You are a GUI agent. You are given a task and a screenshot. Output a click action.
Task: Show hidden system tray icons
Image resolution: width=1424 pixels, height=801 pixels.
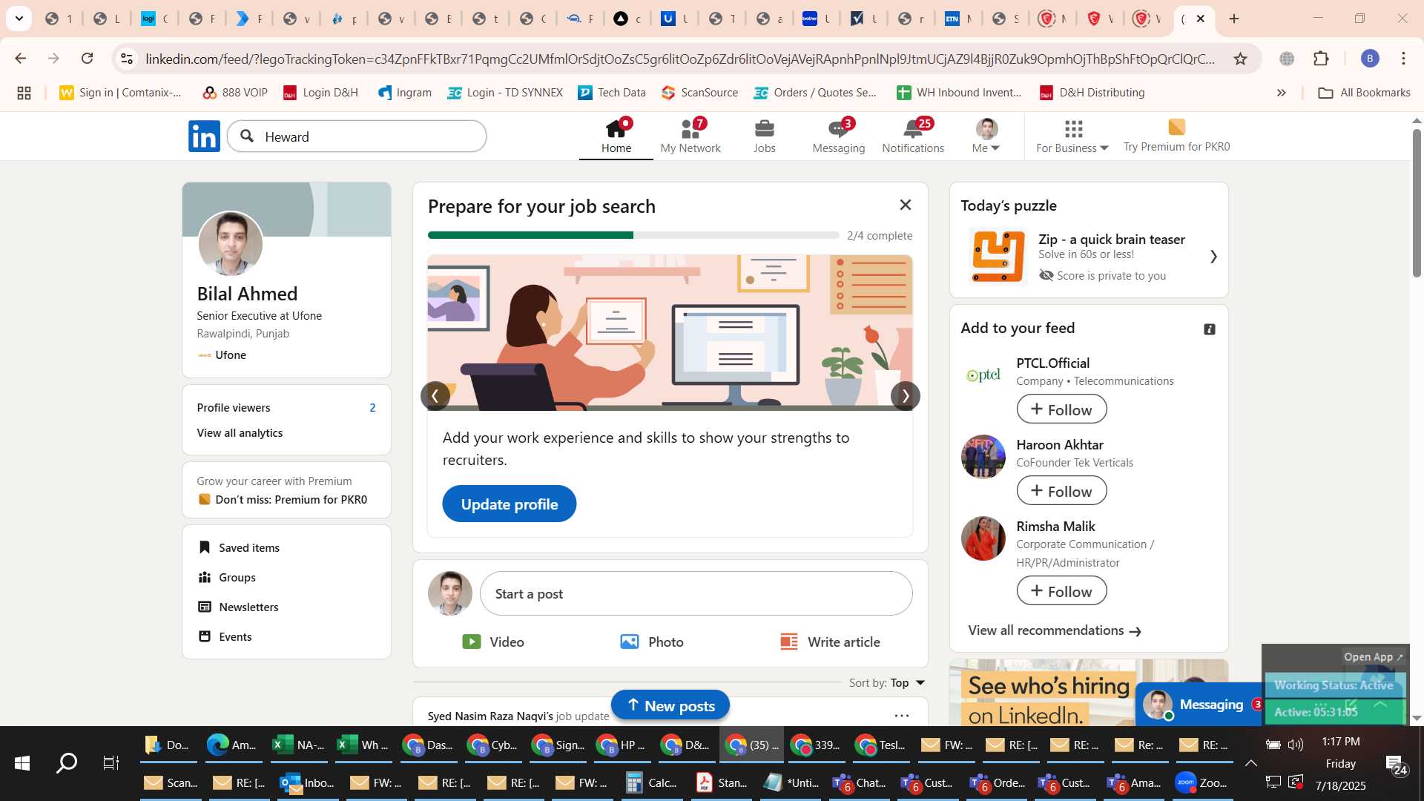(1250, 763)
